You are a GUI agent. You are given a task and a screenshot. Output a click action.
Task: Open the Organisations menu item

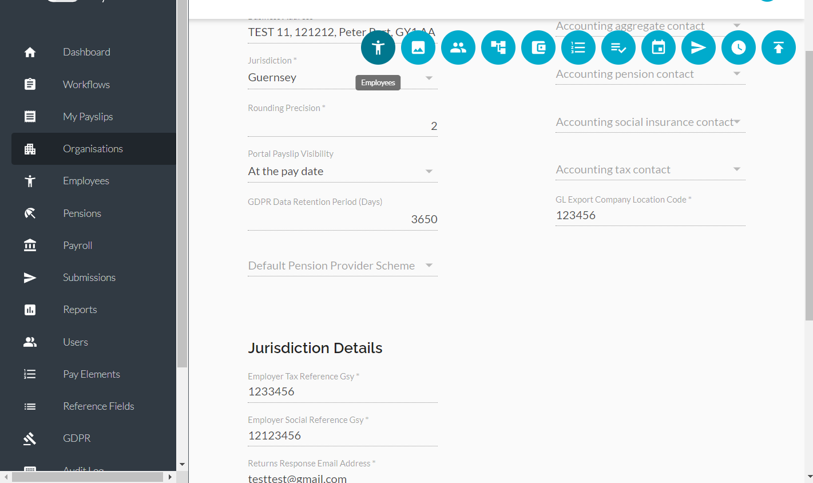point(94,149)
